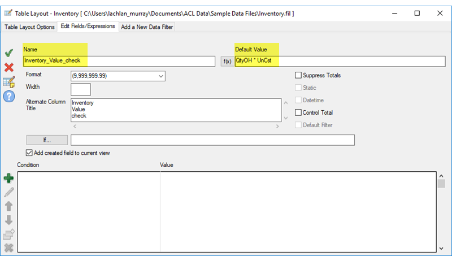Viewport: 452px width, 256px height.
Task: Click the delete condition X icon
Action: click(x=8, y=248)
